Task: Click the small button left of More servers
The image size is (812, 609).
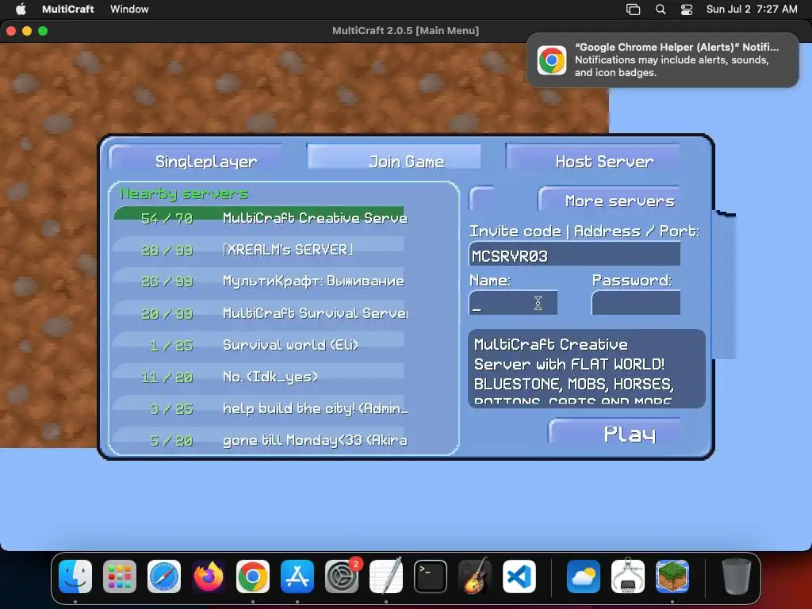Action: click(x=481, y=198)
